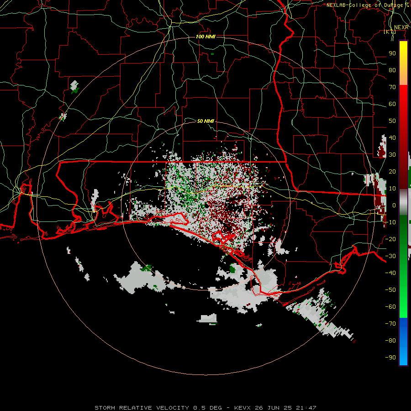Viewport: 411px width, 411px height.
Task: Click the [KT] units label above color bar
Action: pos(390,32)
